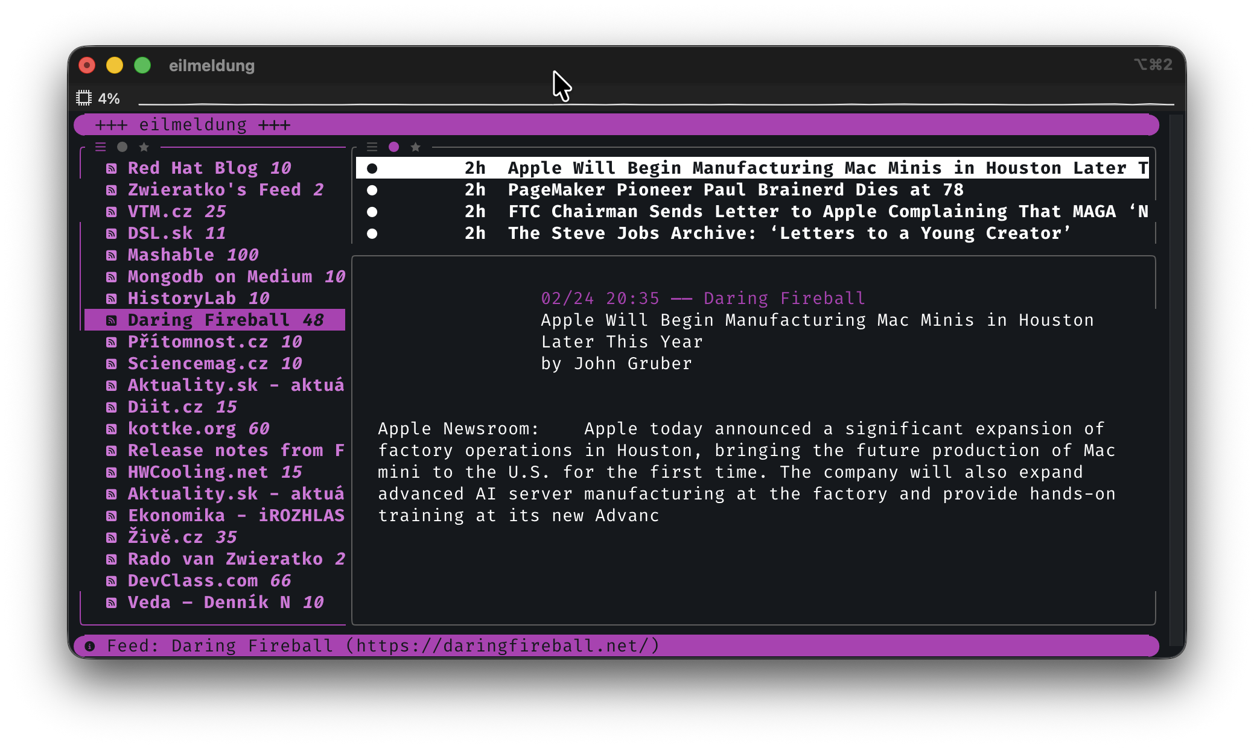Toggle unread dot for Steve Jobs Archive article

click(x=372, y=233)
